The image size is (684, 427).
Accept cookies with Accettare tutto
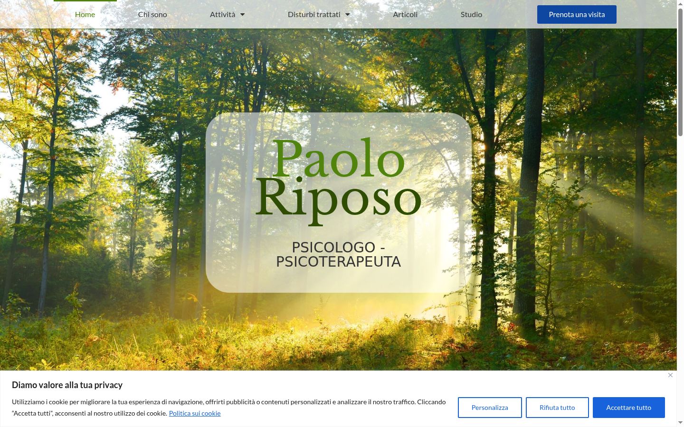pos(629,408)
